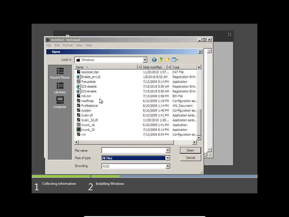Select twunk_32 application icon

(78, 129)
